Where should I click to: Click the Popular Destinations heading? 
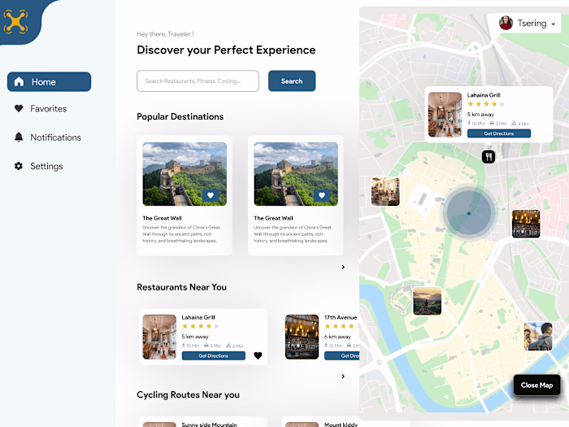[180, 116]
